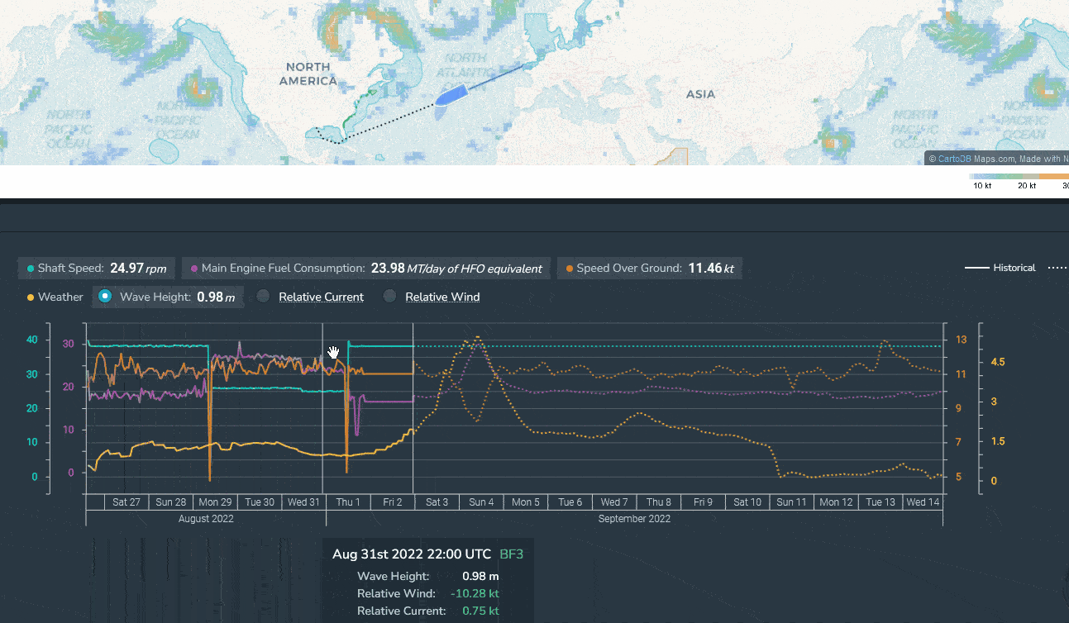Click the Sat 3 date on timeline

tap(437, 502)
